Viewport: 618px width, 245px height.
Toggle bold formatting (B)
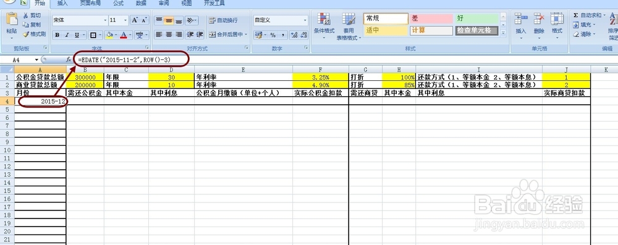pyautogui.click(x=57, y=35)
